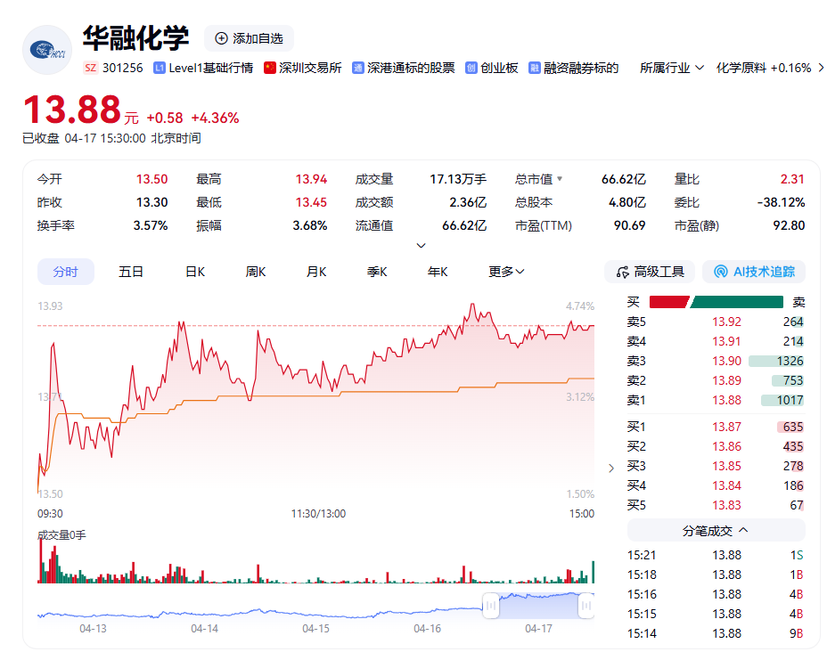Select the 月K chart tab
The image size is (827, 660).
click(316, 272)
